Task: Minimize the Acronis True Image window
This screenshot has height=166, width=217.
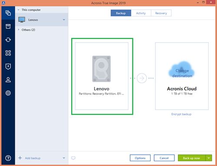Action: (198, 3)
